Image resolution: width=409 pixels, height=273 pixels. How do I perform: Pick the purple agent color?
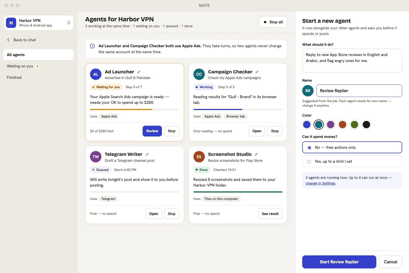point(331,125)
